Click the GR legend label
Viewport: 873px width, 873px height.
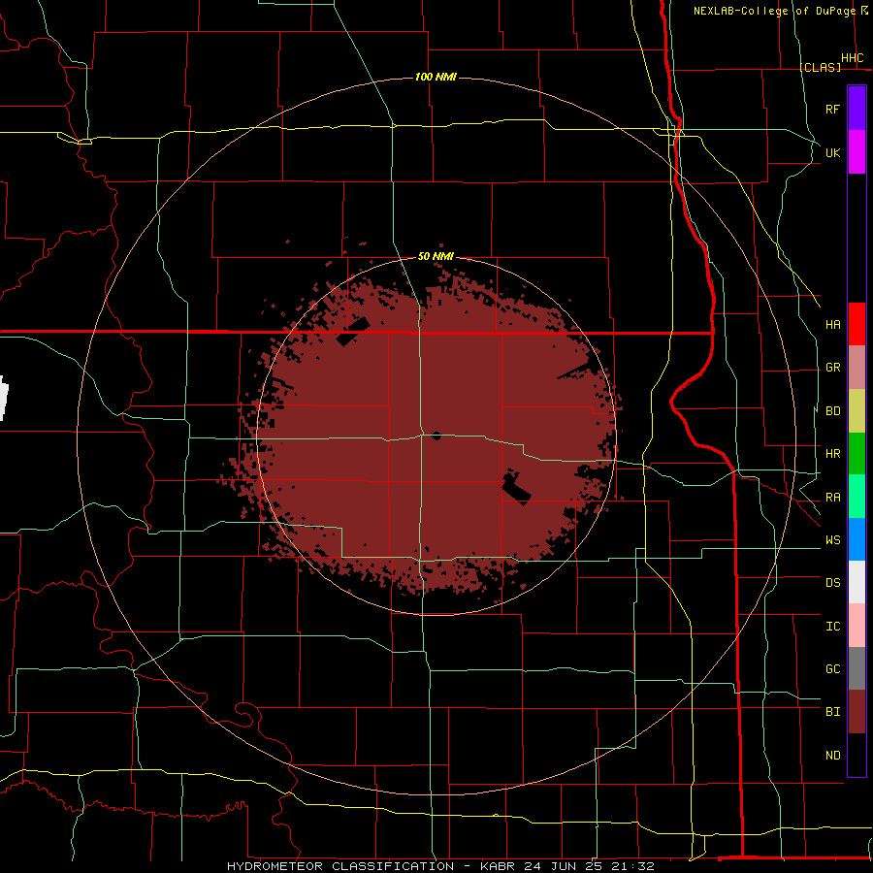point(832,368)
